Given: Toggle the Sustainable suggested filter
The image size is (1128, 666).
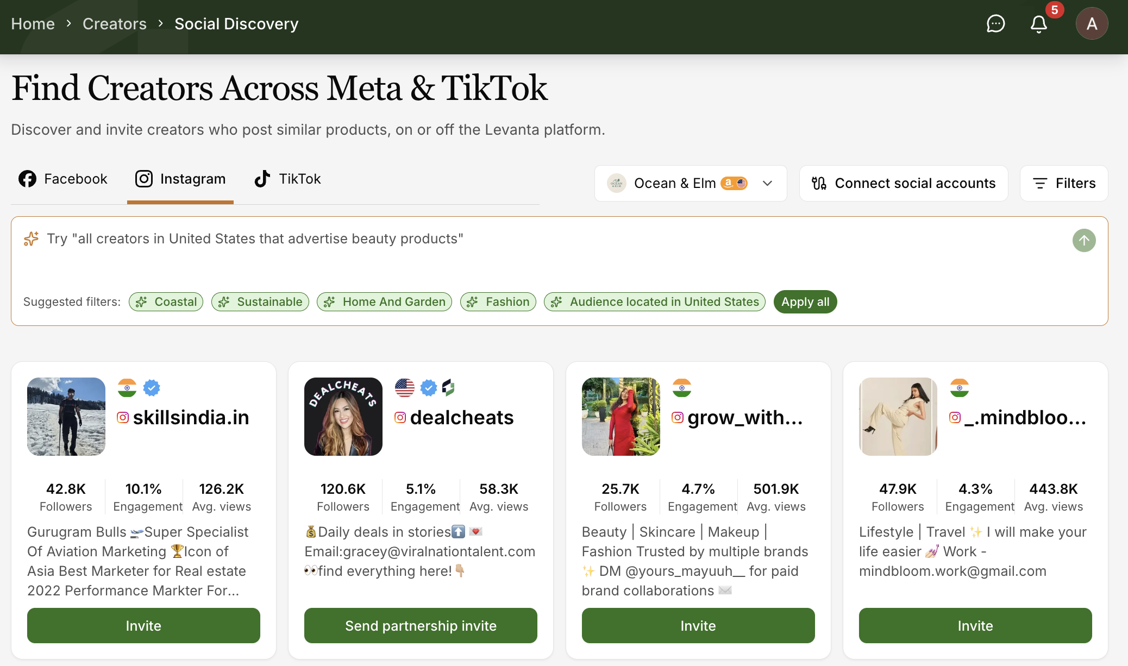Looking at the screenshot, I should [260, 301].
